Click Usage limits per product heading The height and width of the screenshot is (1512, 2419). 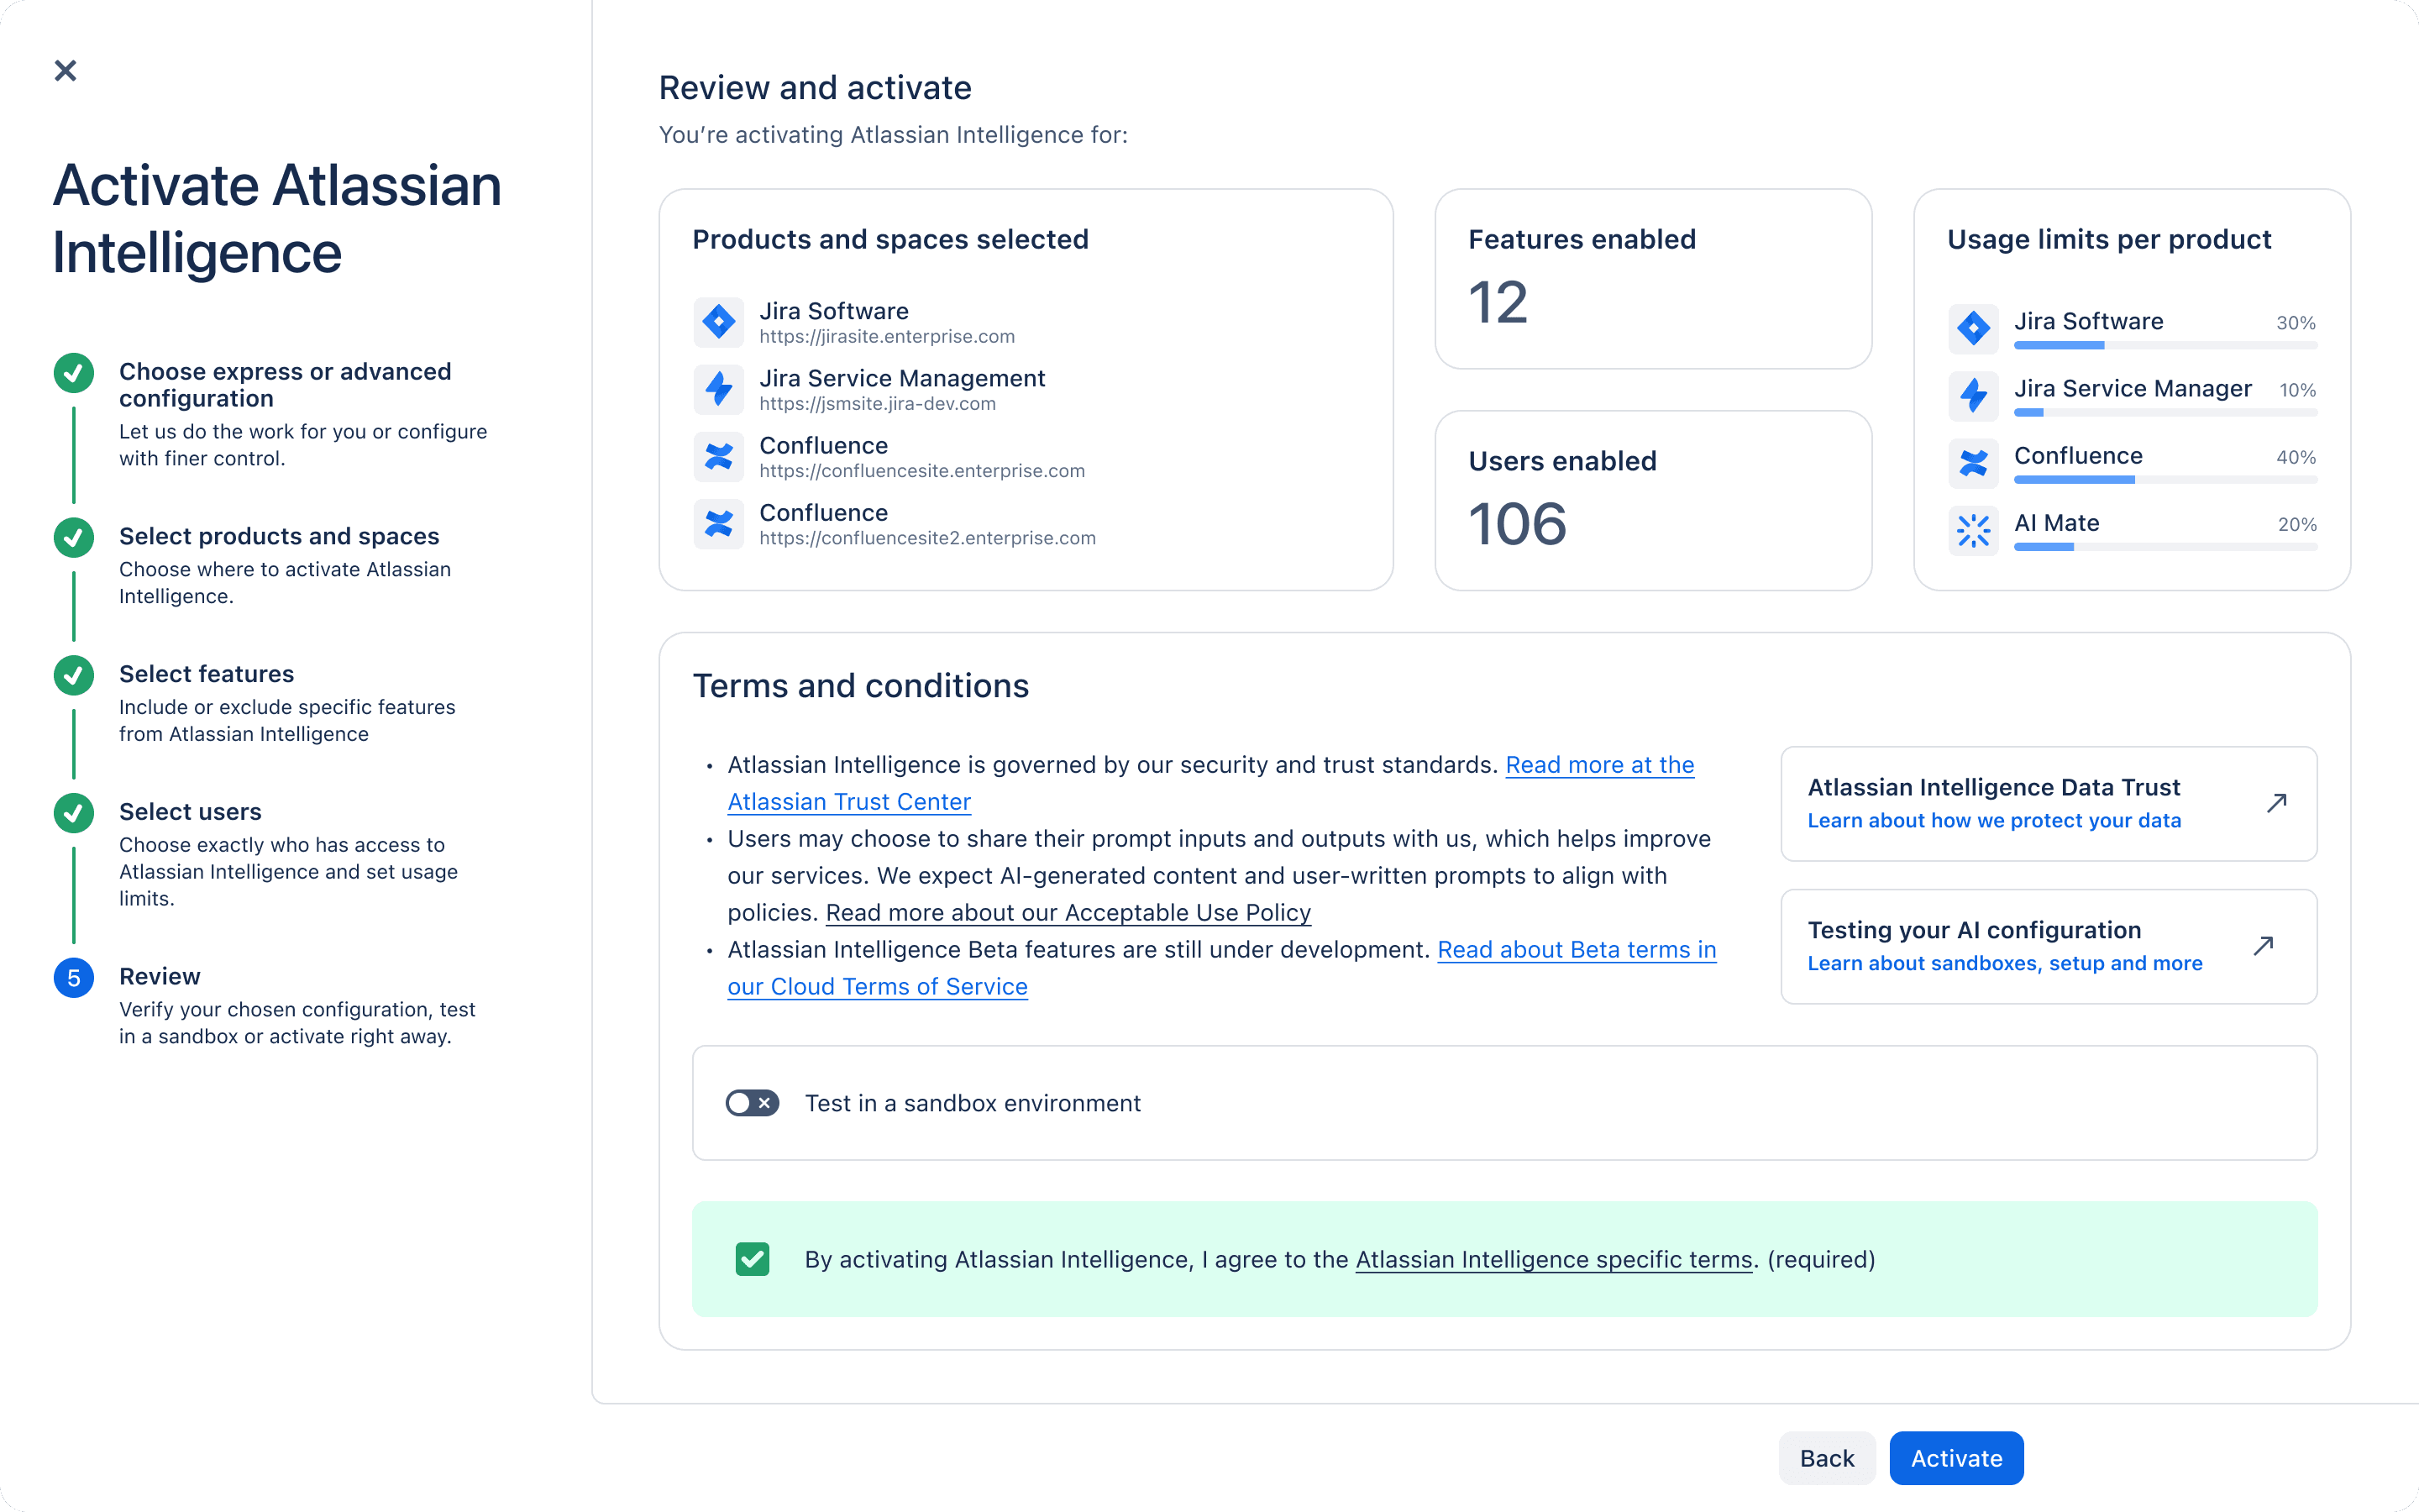click(2109, 239)
